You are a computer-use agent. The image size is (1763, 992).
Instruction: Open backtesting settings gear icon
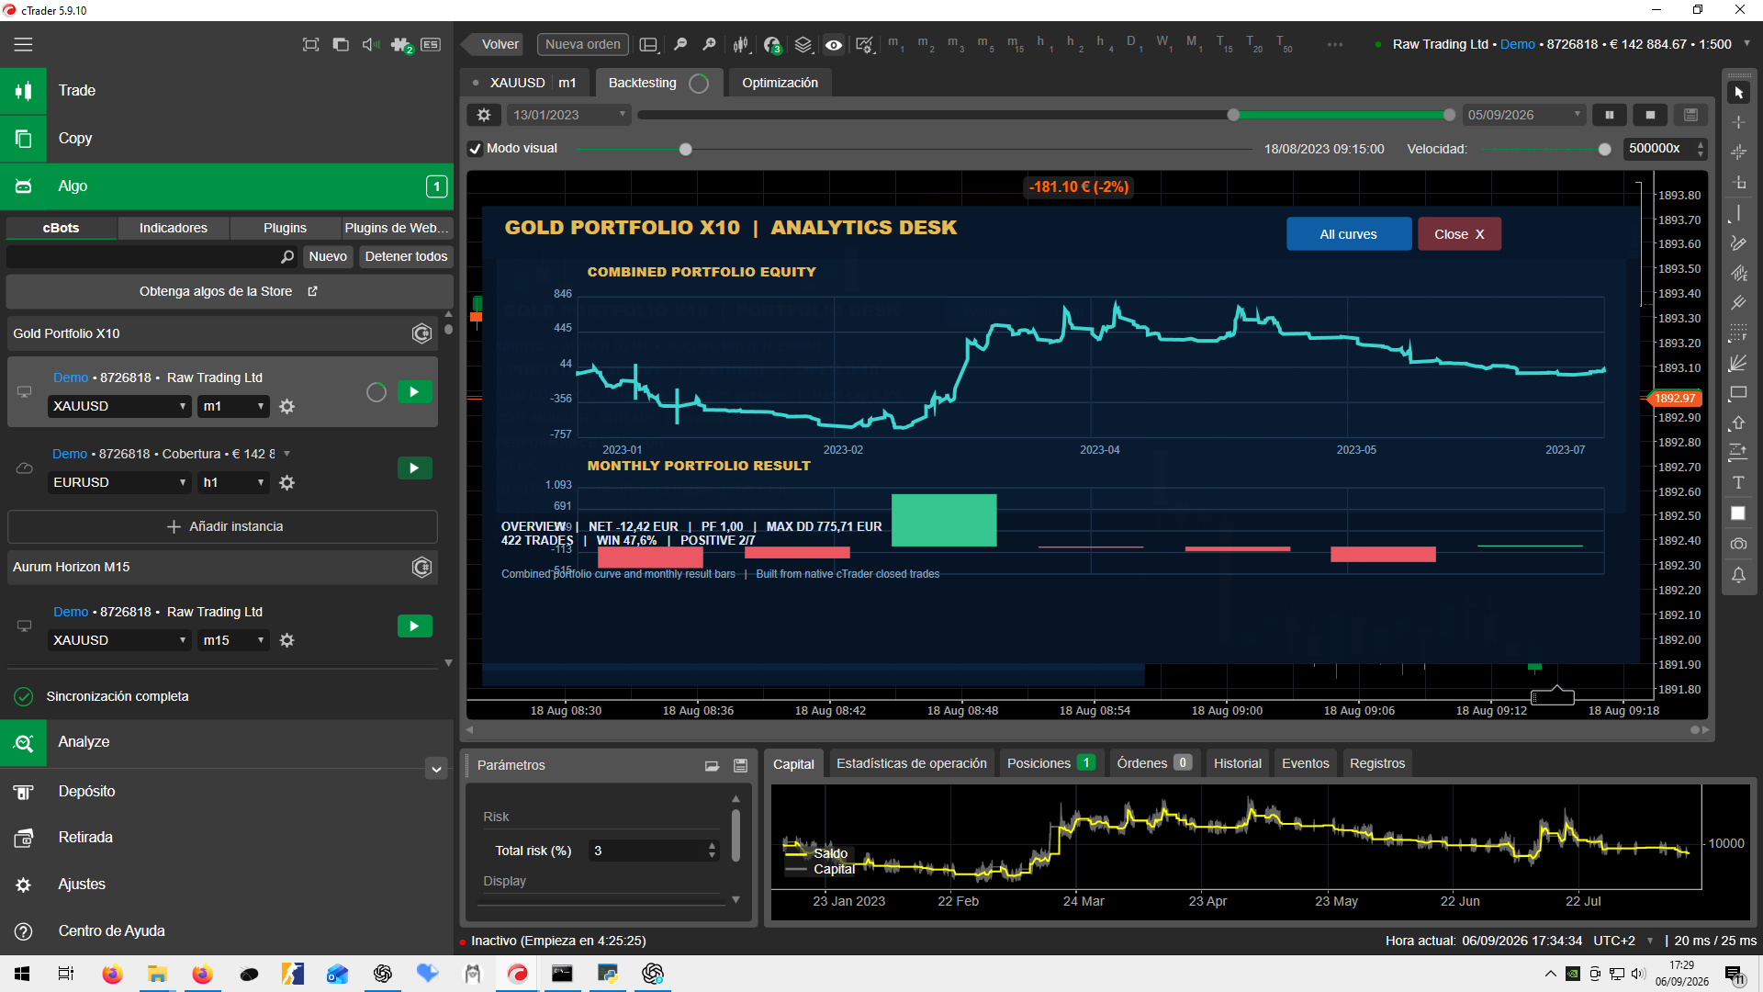click(484, 115)
